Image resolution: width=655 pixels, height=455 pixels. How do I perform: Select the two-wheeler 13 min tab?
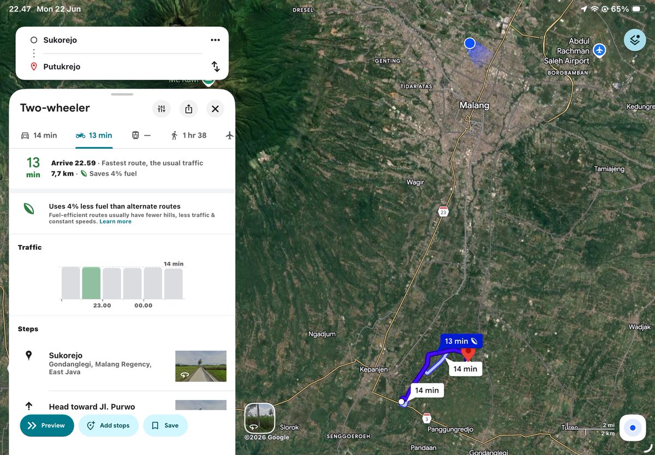(94, 135)
